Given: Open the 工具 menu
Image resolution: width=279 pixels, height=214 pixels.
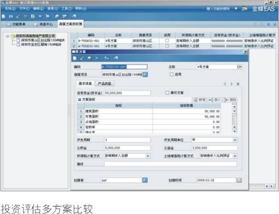Looking at the screenshot, I should (x=67, y=8).
